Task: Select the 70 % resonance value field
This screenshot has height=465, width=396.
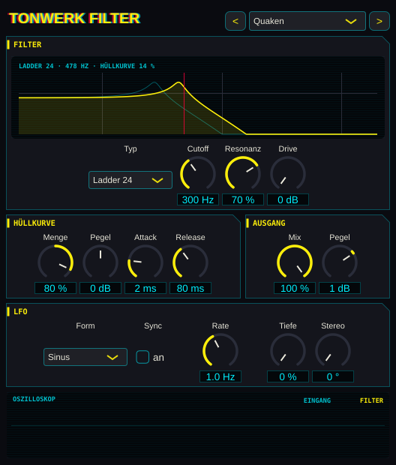Action: (243, 199)
